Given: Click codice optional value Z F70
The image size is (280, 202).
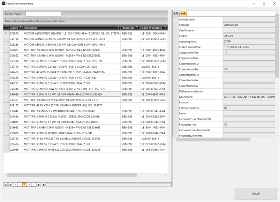Looking at the screenshot, I should (x=249, y=42).
